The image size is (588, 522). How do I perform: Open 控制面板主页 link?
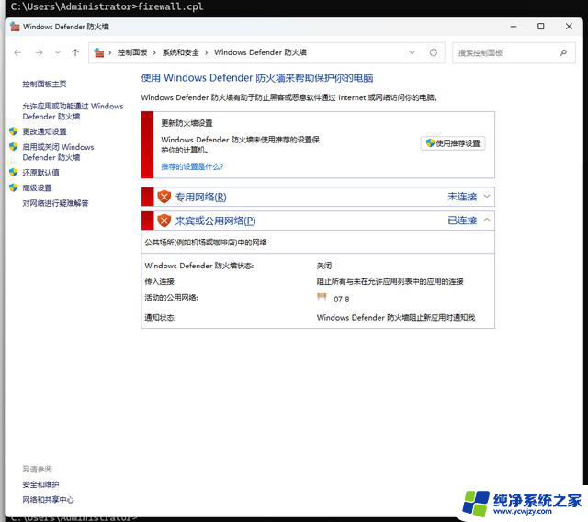pos(44,84)
